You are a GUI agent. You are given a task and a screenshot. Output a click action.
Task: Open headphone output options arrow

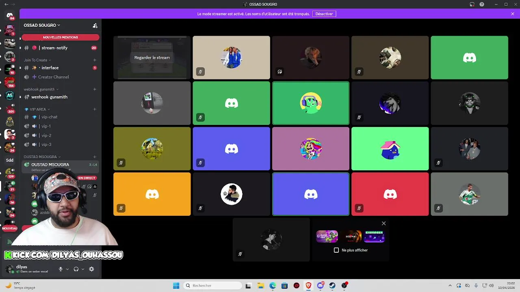coord(83,269)
